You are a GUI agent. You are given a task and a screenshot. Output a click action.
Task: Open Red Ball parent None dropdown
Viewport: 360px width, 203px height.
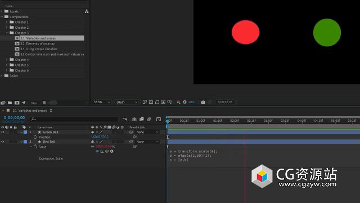[x=147, y=142]
